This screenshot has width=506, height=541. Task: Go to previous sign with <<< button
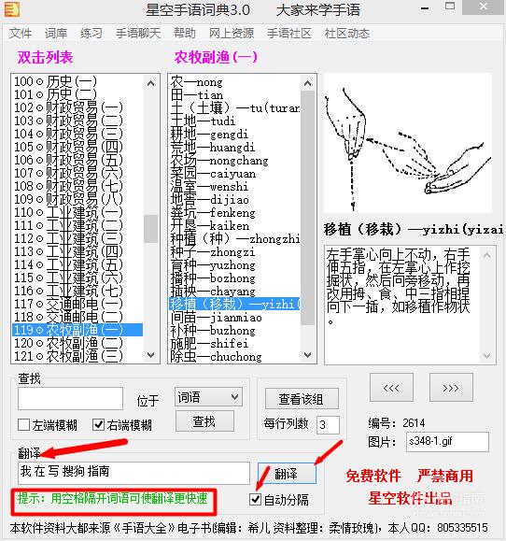coord(391,388)
